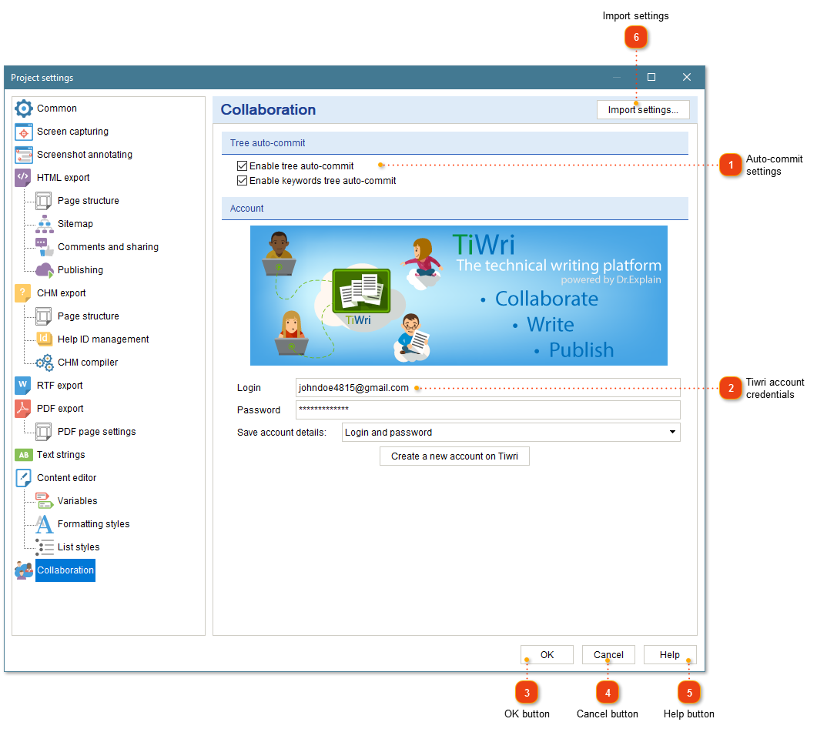The width and height of the screenshot is (817, 732).
Task: Click Create a new account on Tiwri
Action: (454, 456)
